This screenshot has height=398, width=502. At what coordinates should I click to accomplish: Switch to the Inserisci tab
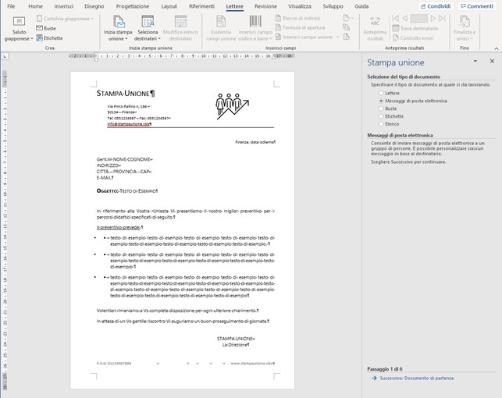[x=64, y=6]
